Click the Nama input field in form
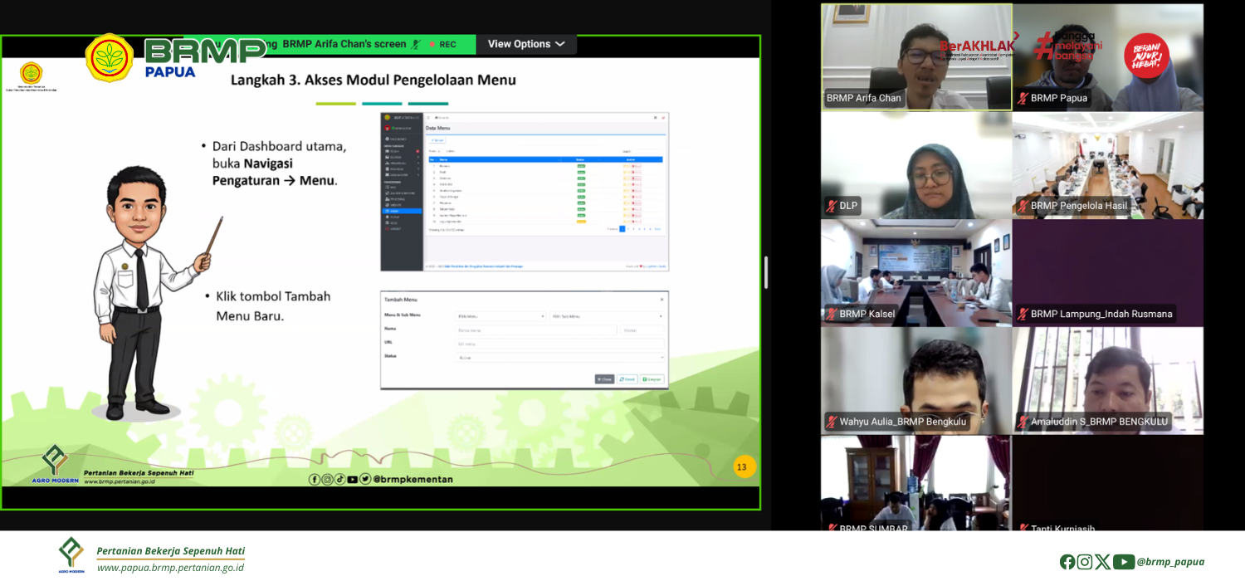 (x=535, y=330)
